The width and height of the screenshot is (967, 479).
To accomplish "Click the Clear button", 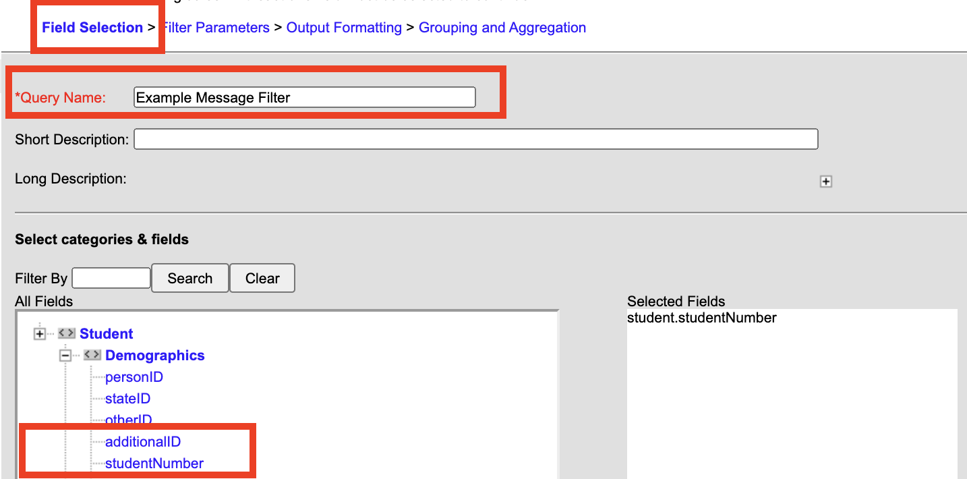I will [x=262, y=278].
